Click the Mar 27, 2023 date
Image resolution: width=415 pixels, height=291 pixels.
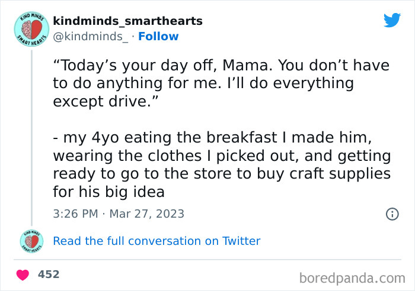(148, 214)
